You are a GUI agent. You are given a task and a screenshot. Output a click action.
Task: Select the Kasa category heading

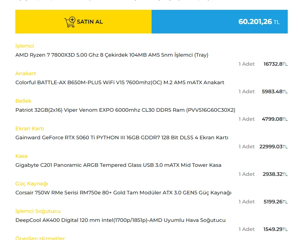click(21, 156)
